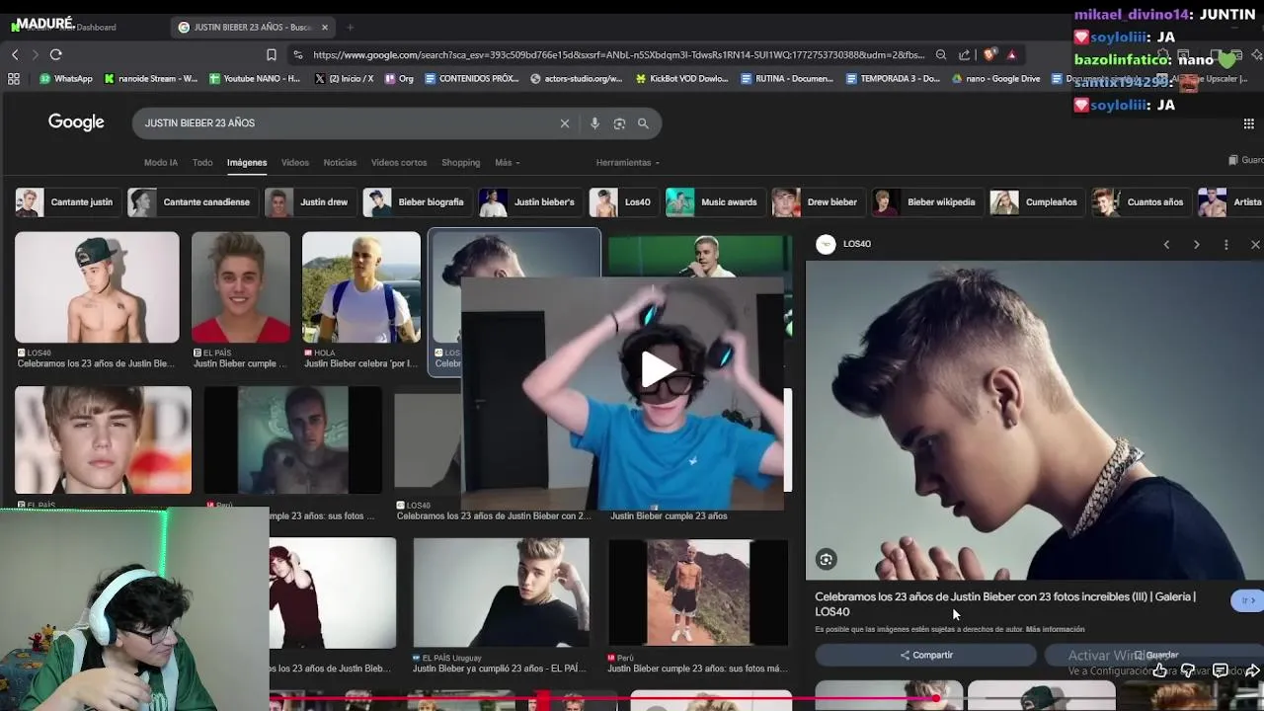The width and height of the screenshot is (1264, 711).
Task: Click the Guardar button in preview panel
Action: pos(1155,655)
